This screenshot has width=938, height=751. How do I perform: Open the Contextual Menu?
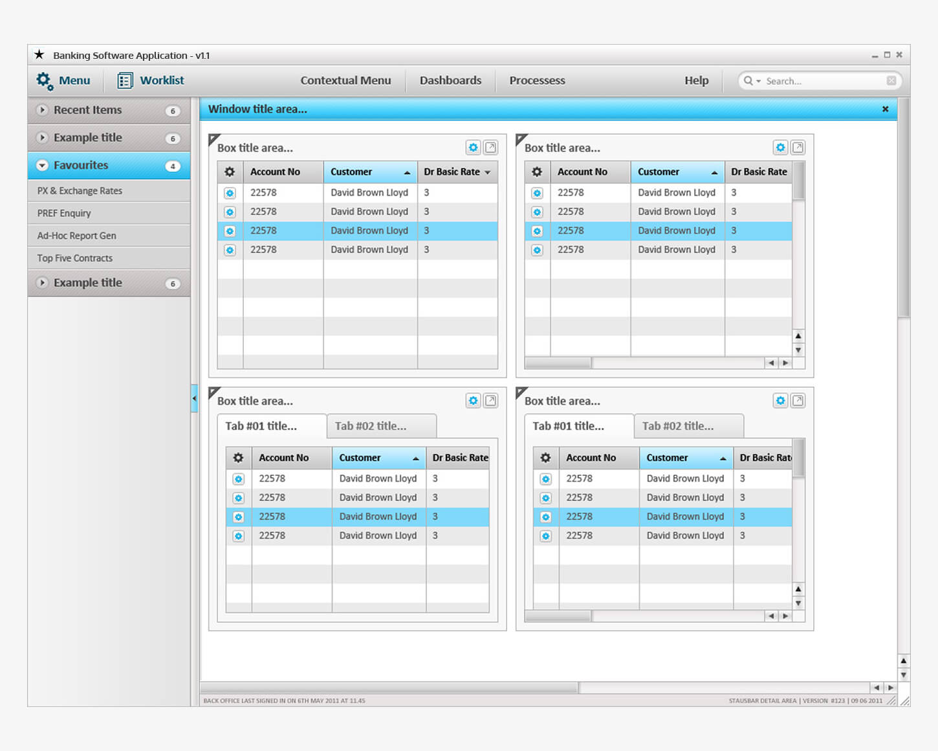[345, 80]
